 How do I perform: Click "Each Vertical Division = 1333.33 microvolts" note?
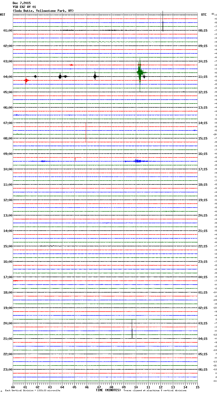[x=33, y=391]
